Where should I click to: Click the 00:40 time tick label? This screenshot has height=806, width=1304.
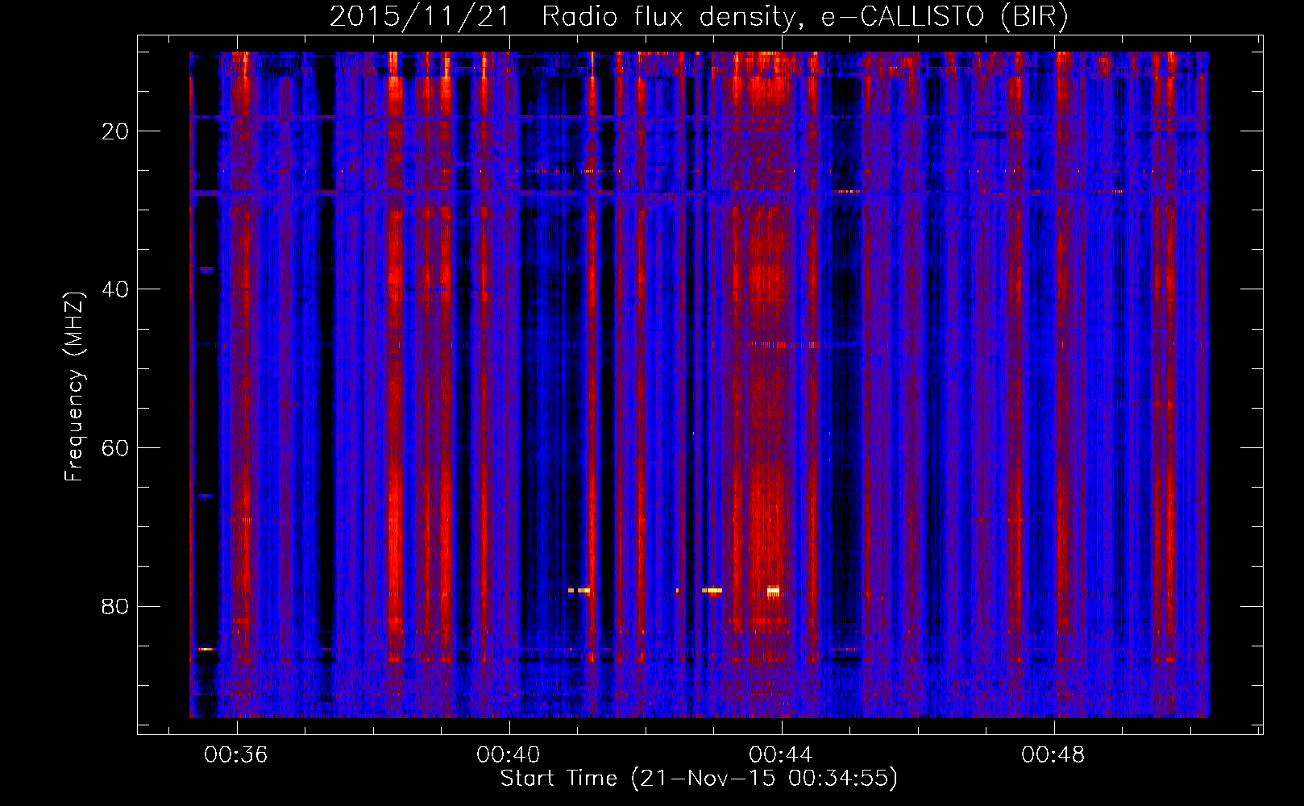[509, 754]
